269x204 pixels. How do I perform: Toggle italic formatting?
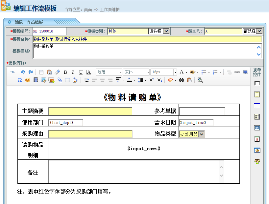(73, 72)
